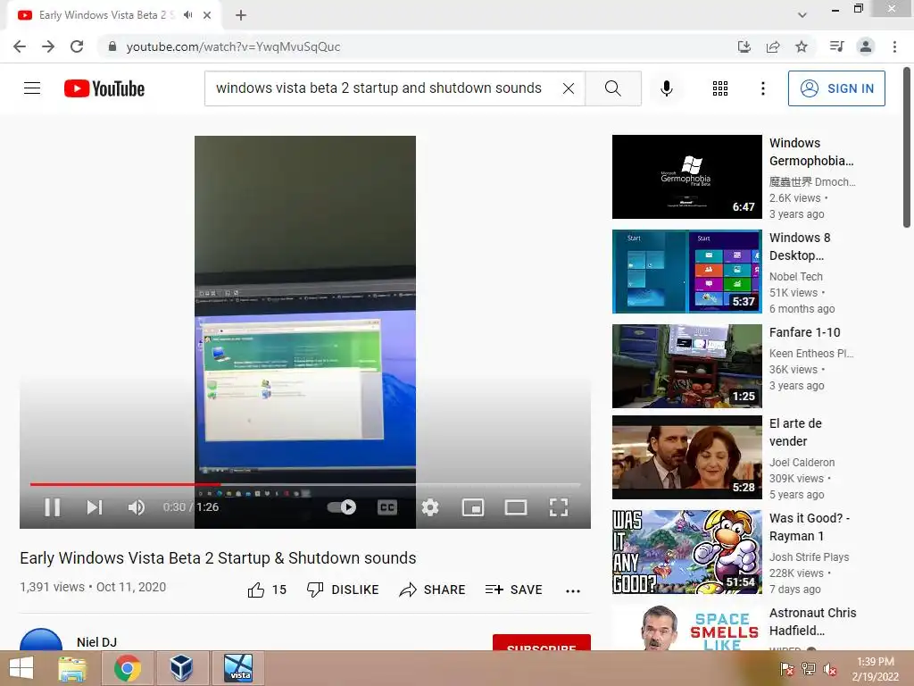
Task: Click the taskbar volume tray icon
Action: tap(831, 668)
